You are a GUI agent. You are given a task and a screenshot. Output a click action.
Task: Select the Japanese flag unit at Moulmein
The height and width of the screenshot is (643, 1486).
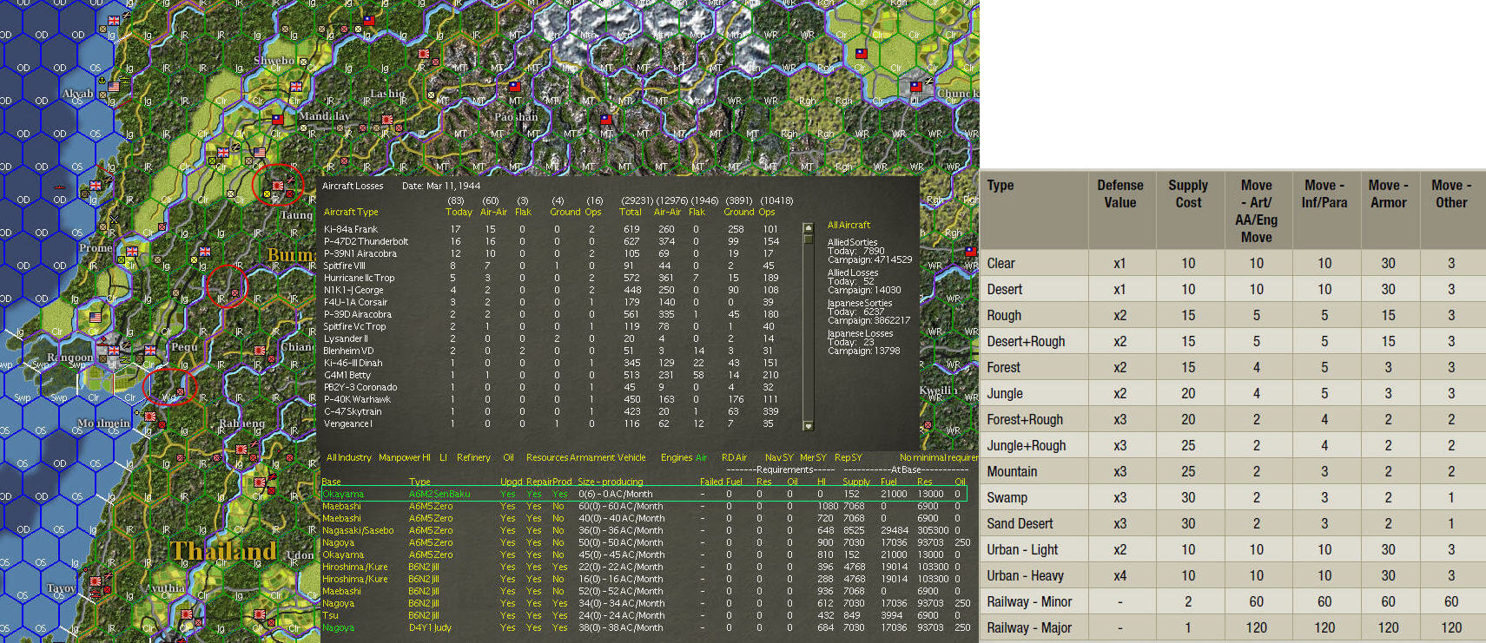150,417
